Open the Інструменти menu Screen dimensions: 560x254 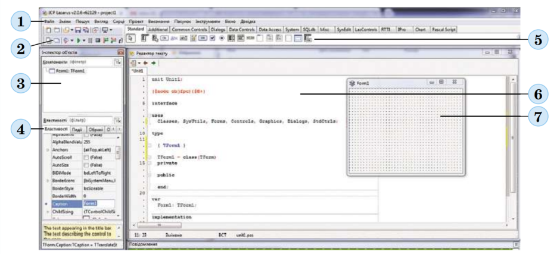207,21
